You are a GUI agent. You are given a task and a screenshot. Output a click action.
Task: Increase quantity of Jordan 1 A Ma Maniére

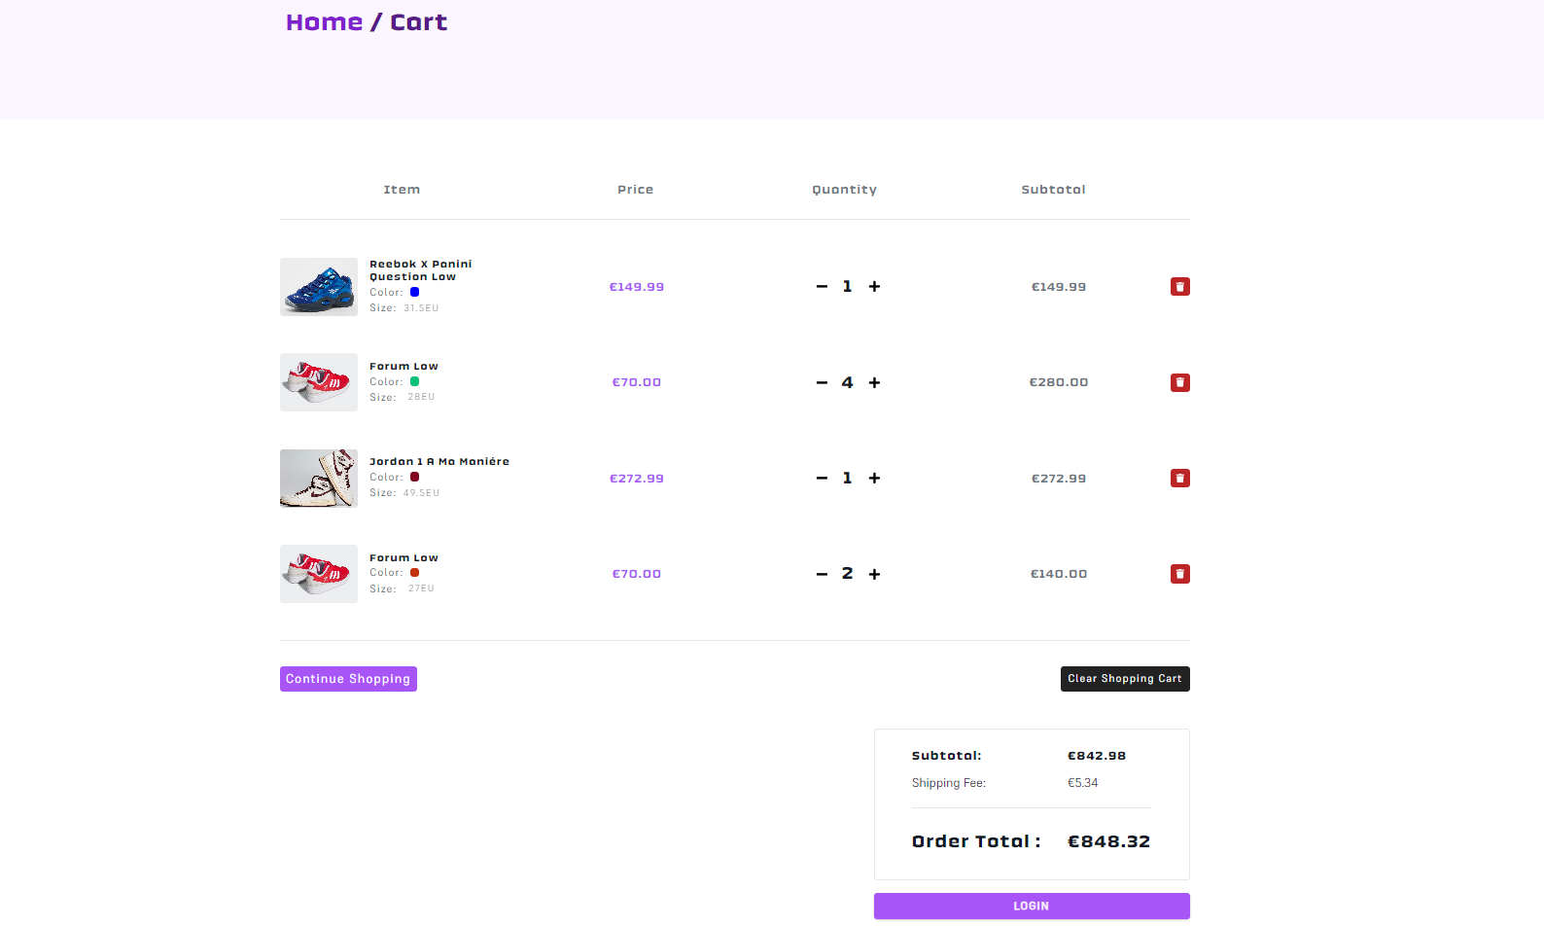[x=874, y=479]
